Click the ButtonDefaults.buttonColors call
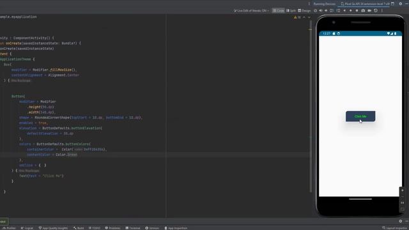This screenshot has height=230, width=409. pos(63,144)
